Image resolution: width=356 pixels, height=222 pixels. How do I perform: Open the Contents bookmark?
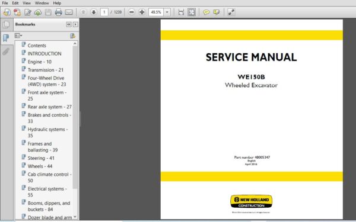click(37, 46)
